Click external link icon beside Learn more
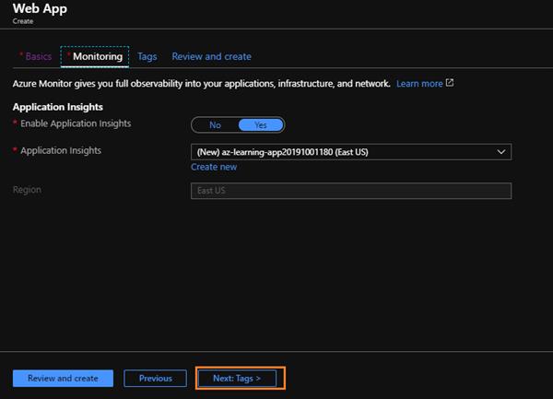 (x=450, y=83)
